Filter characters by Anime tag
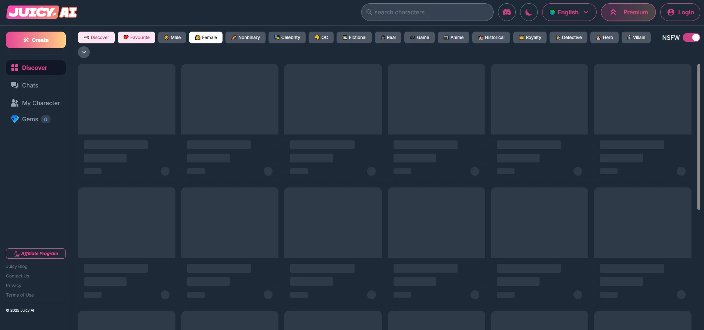 (x=453, y=37)
